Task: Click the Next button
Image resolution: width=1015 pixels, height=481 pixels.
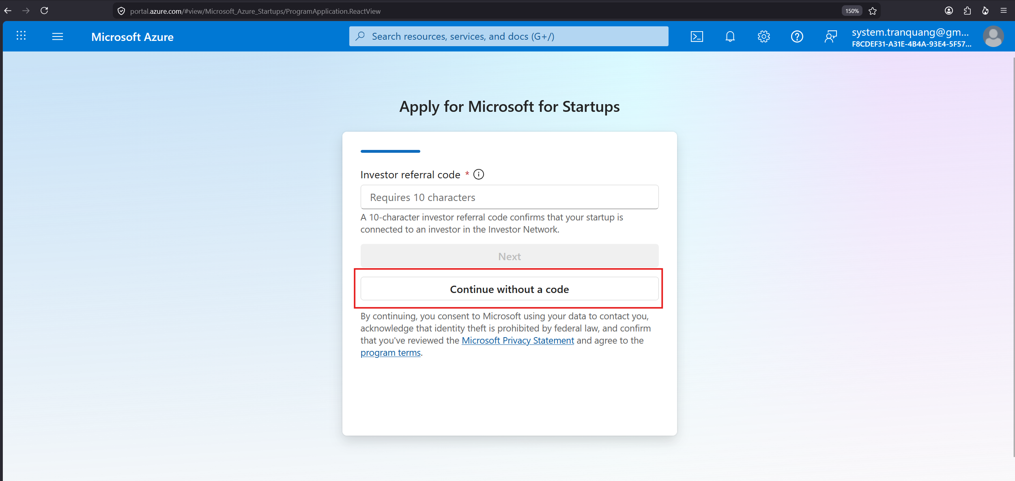Action: tap(510, 256)
